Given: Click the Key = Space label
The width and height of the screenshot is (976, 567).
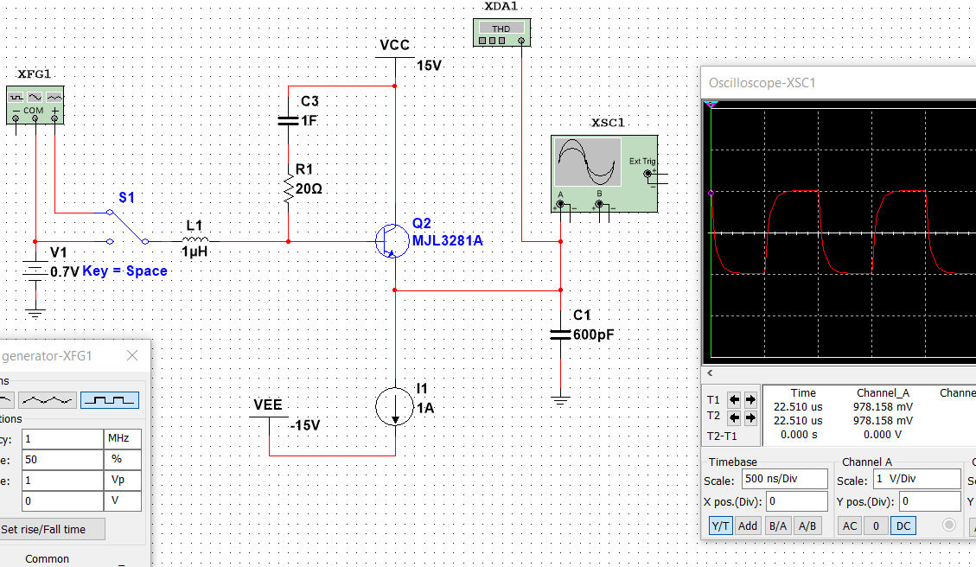Looking at the screenshot, I should coord(124,271).
